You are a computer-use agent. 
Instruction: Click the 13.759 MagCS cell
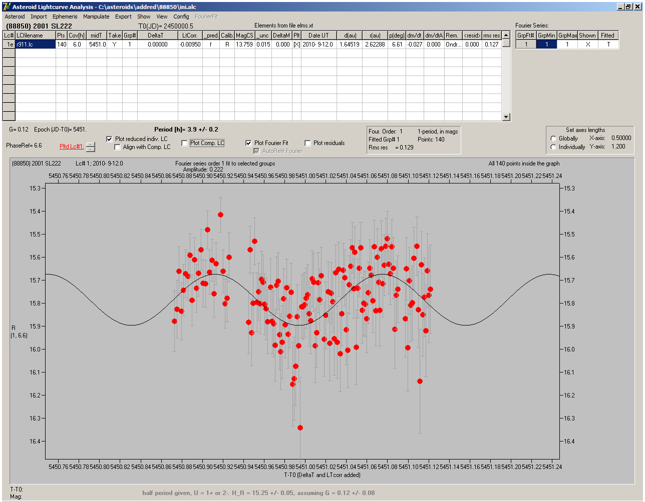(244, 44)
